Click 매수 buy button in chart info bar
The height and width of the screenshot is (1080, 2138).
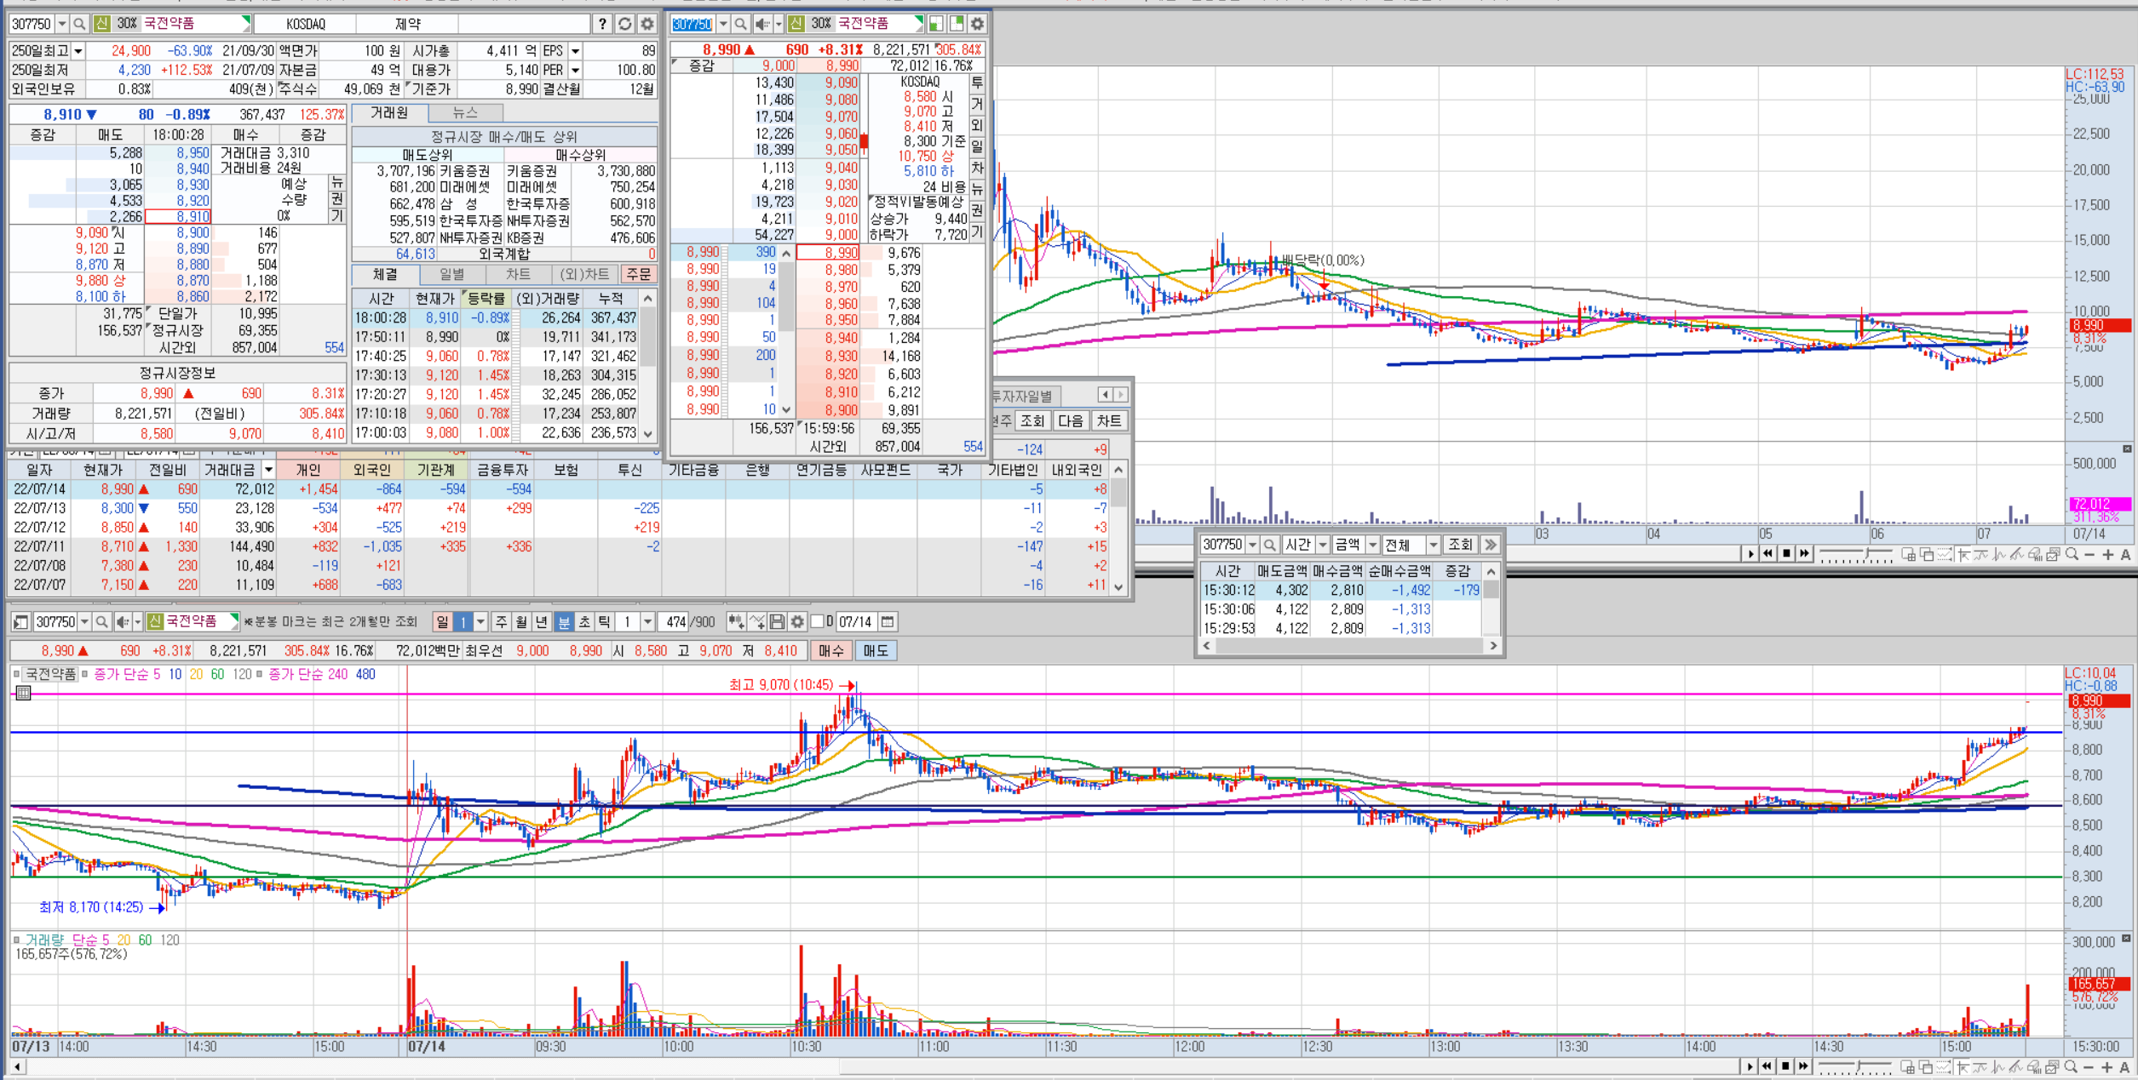(x=830, y=651)
